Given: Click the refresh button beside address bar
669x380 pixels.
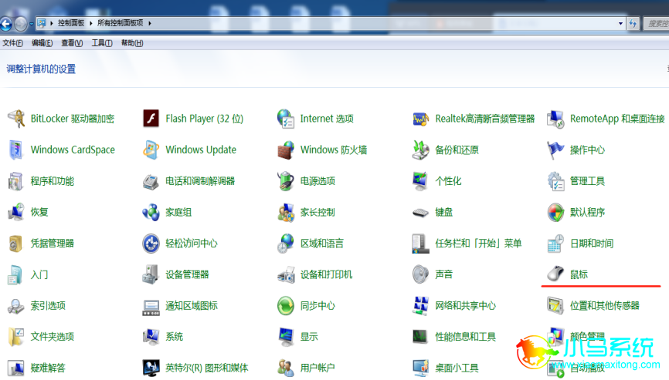Looking at the screenshot, I should point(633,23).
